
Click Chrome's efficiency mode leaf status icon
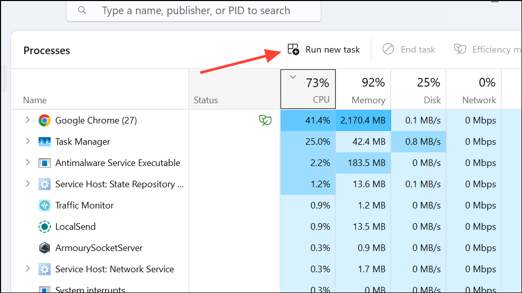click(265, 120)
